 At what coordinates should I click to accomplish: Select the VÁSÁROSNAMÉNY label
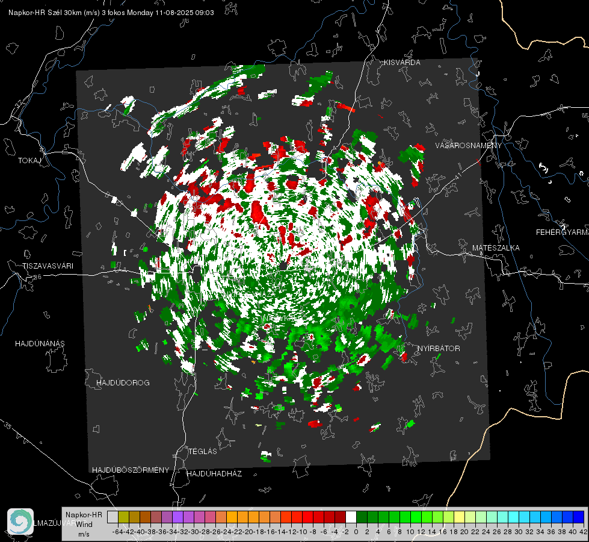(469, 146)
